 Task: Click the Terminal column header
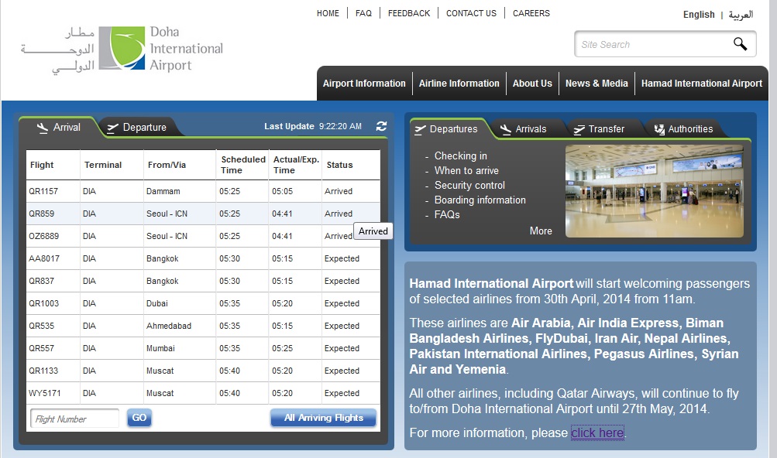102,165
